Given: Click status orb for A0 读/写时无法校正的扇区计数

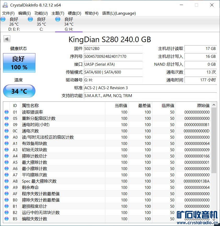Looking at the screenshot, I should point(7,137).
